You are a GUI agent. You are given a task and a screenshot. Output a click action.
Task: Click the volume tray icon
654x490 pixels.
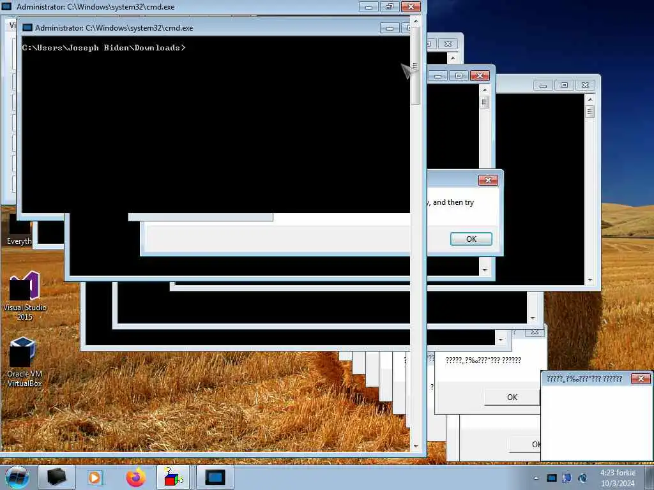pyautogui.click(x=582, y=478)
